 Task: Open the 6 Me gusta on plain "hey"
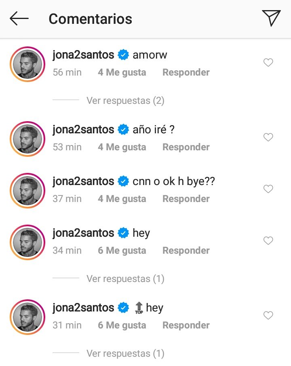tap(122, 251)
